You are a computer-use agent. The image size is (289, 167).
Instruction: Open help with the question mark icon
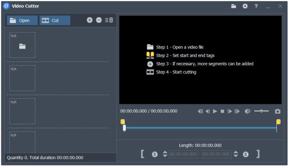(x=256, y=6)
